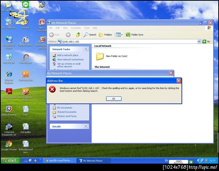Select Adobe Reader XI desktop icon
219x171 pixels.
[x=9, y=94]
